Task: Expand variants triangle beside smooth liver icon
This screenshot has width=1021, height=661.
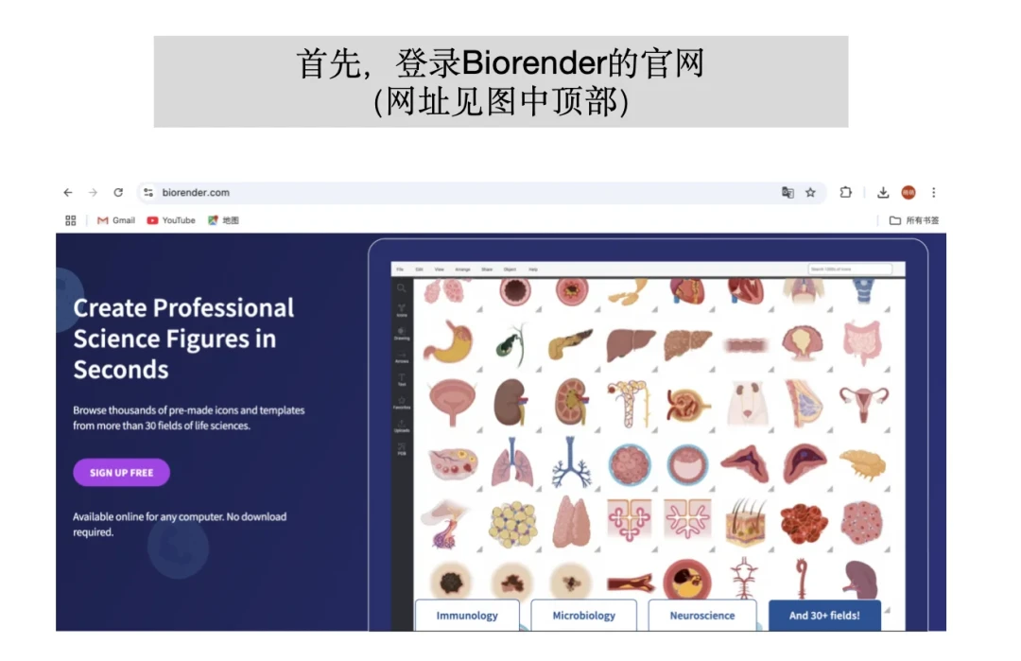Action: pos(654,369)
